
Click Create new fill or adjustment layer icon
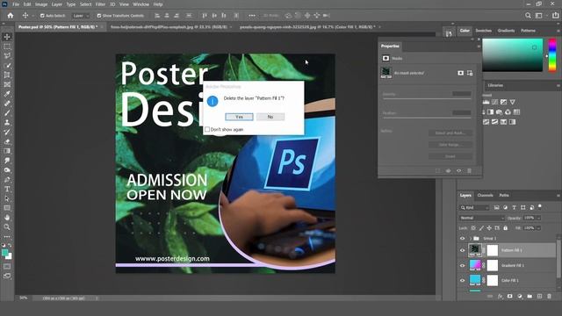(x=520, y=297)
